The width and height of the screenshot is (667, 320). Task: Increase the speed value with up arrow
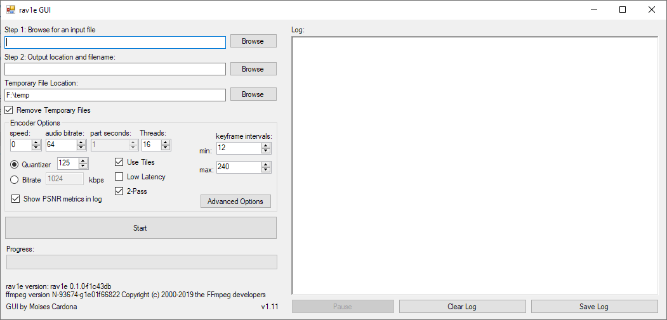(x=36, y=142)
